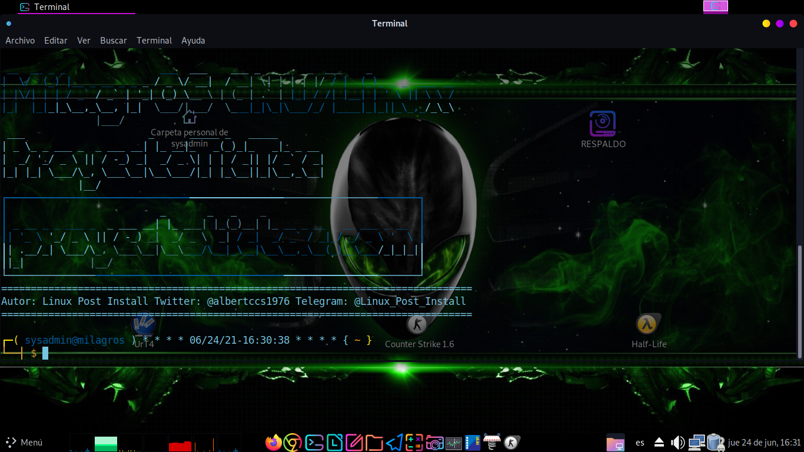This screenshot has height=452, width=804.
Task: Click the Telegram launcher icon
Action: click(x=394, y=443)
